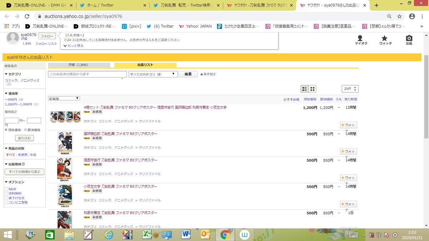Open the すべてのカテゴリ (5) dropdown
Screen dimensions: 429x241
coord(153,74)
